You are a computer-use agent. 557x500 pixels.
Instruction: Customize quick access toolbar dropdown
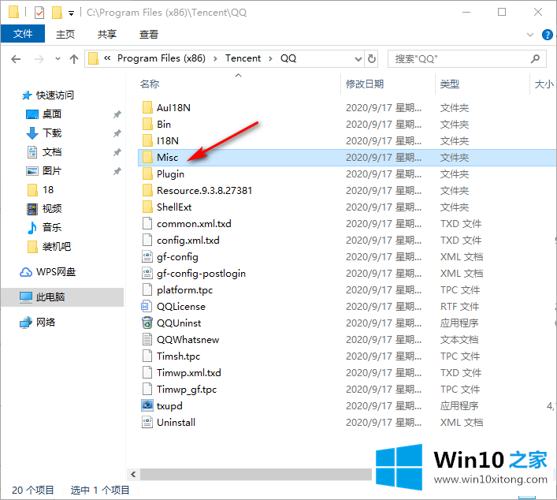tap(72, 13)
